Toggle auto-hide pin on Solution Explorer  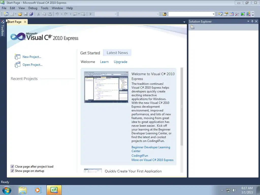[252, 21]
